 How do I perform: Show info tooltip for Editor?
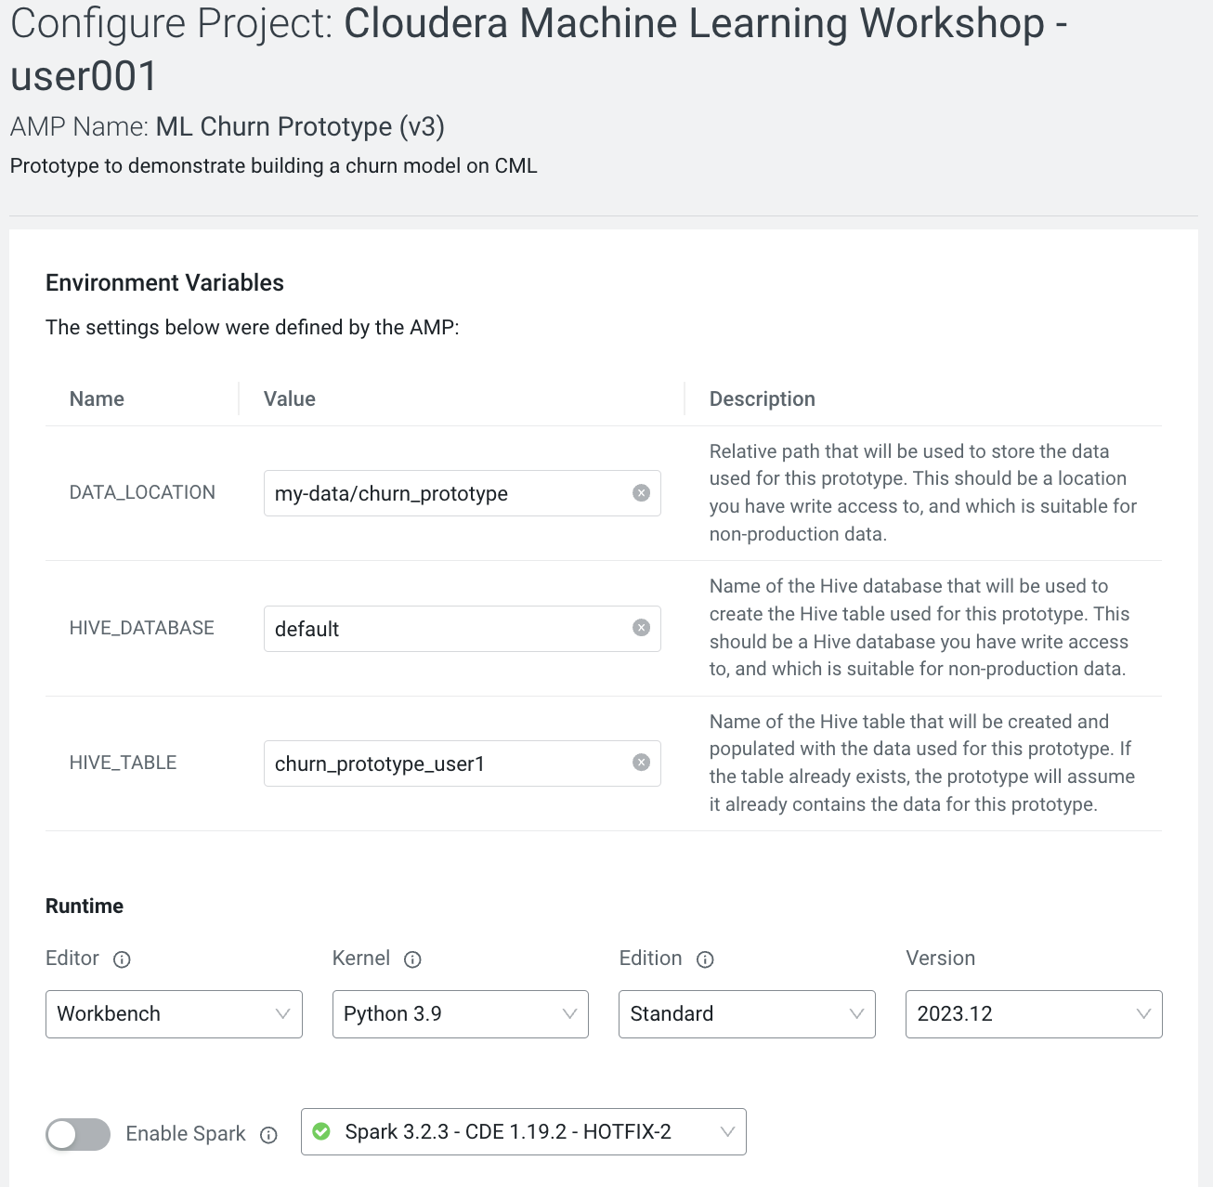[122, 959]
